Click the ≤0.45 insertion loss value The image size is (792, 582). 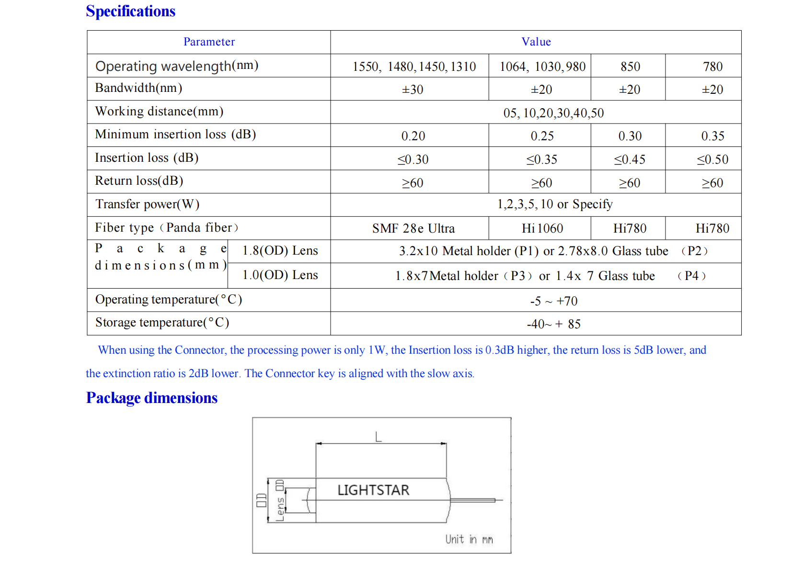coord(630,159)
